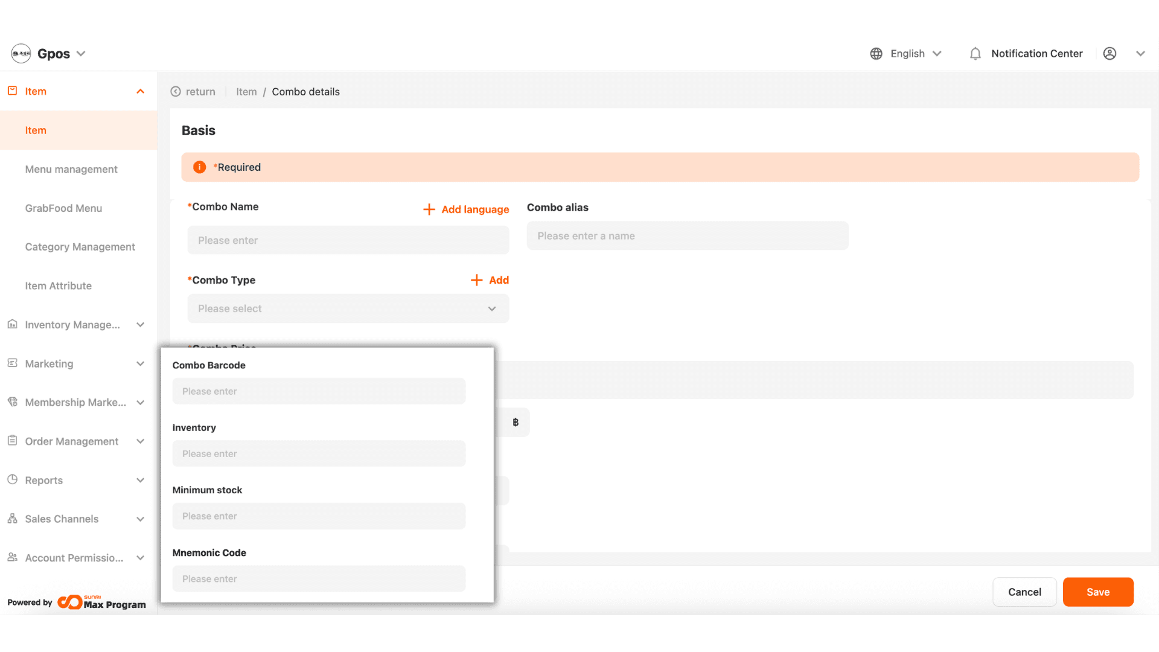The height and width of the screenshot is (652, 1159).
Task: Click the globe language icon
Action: pos(876,54)
